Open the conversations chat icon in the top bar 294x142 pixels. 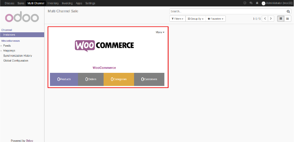tap(251, 3)
